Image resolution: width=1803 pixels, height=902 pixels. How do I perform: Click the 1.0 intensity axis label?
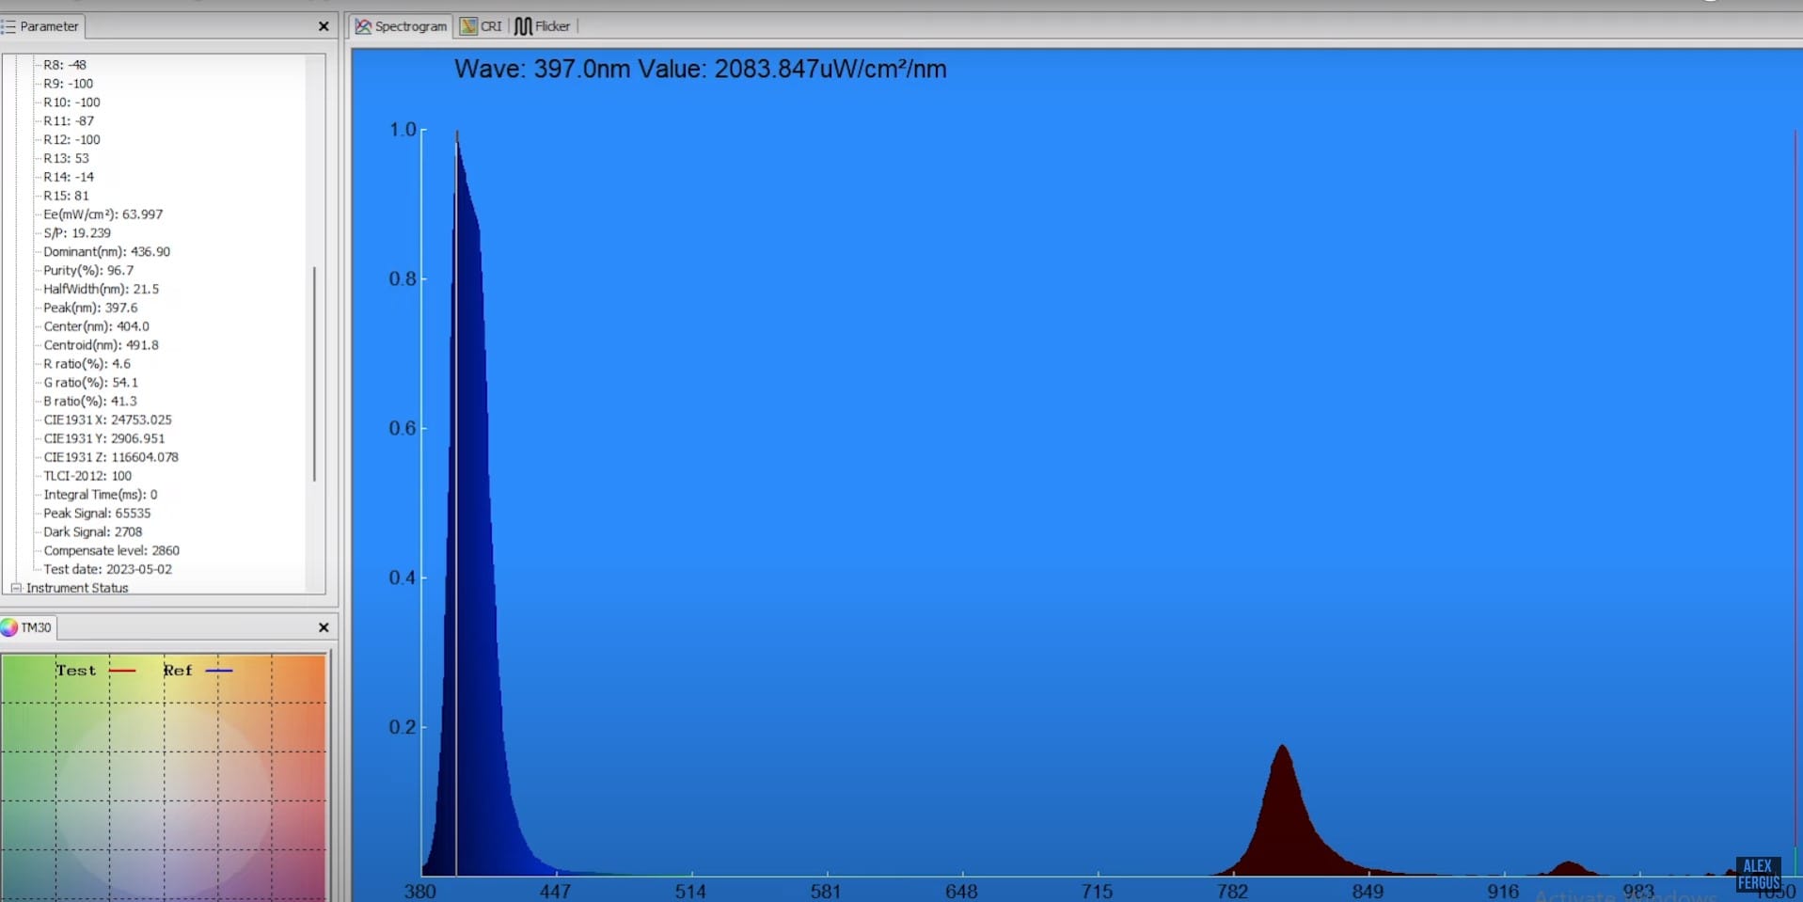pyautogui.click(x=403, y=129)
